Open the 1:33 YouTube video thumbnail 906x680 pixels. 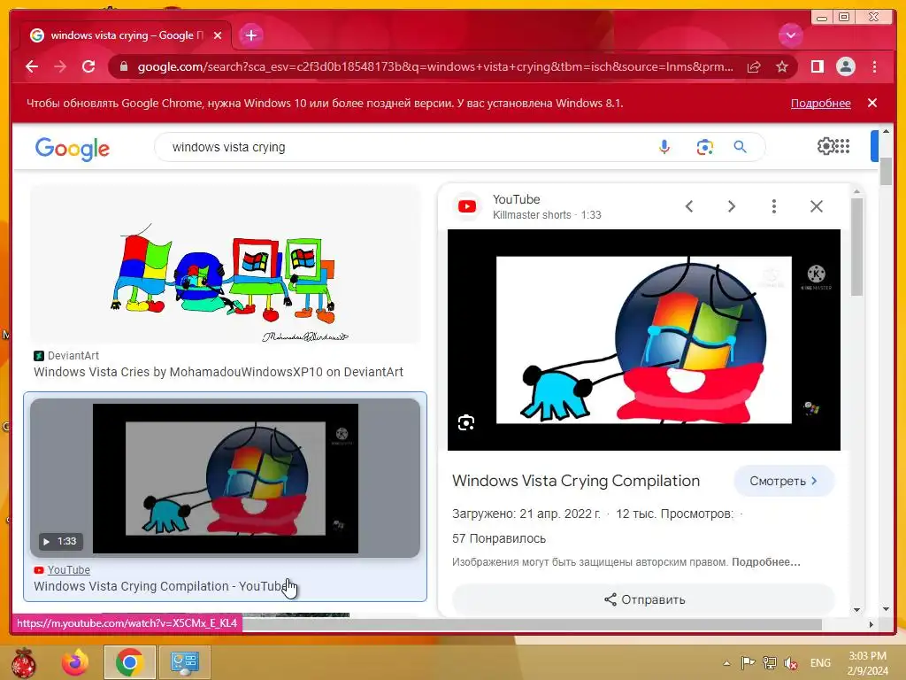point(226,478)
